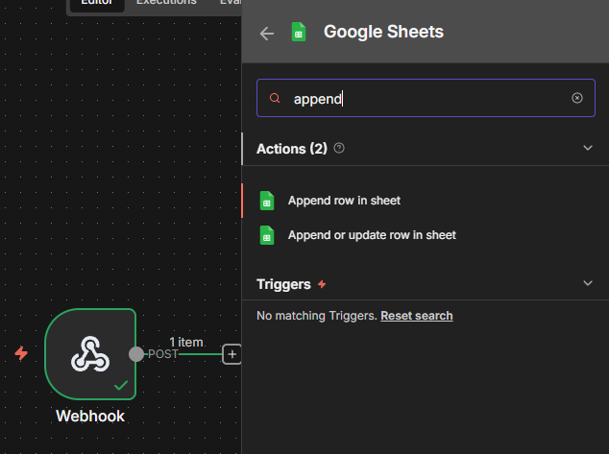Click the back arrow beside Google Sheets

267,33
